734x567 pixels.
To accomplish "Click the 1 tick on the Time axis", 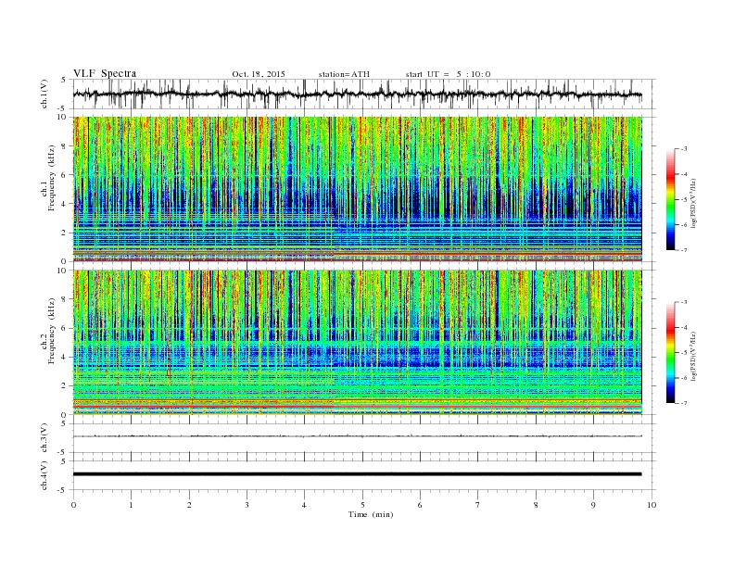I will [131, 505].
